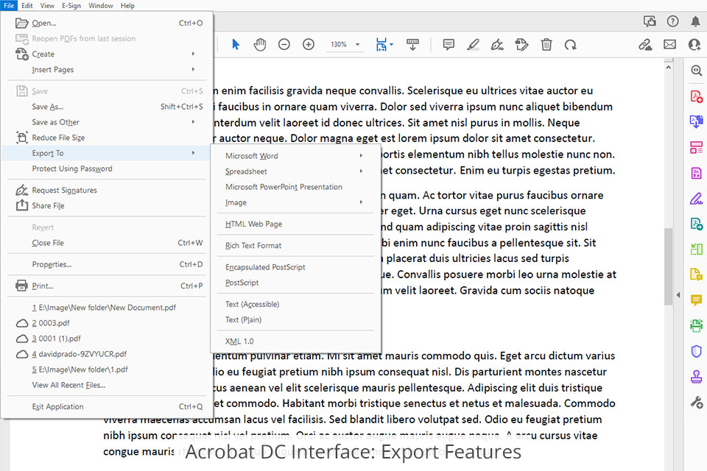Click the zoom out minus icon
The height and width of the screenshot is (471, 707).
click(284, 44)
